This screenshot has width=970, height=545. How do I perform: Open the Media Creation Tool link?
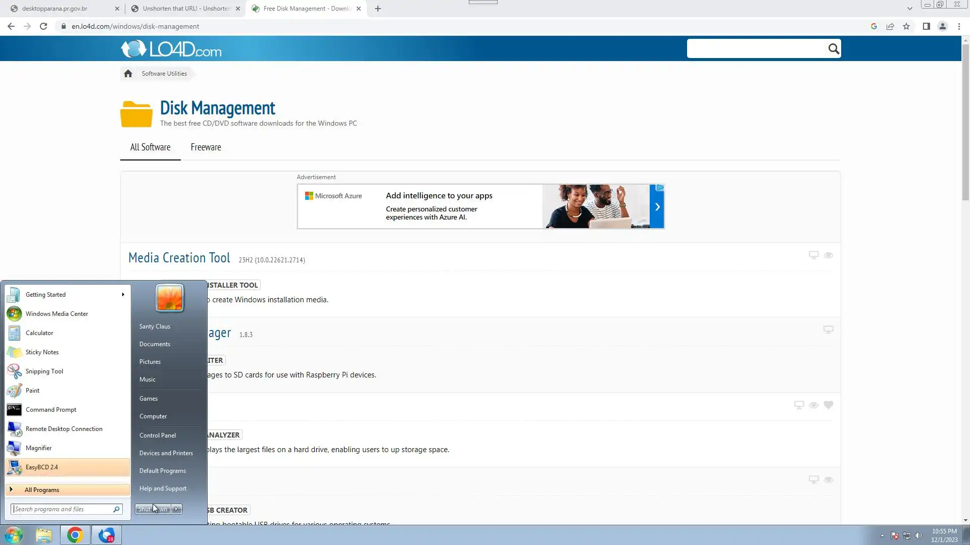[x=179, y=258]
